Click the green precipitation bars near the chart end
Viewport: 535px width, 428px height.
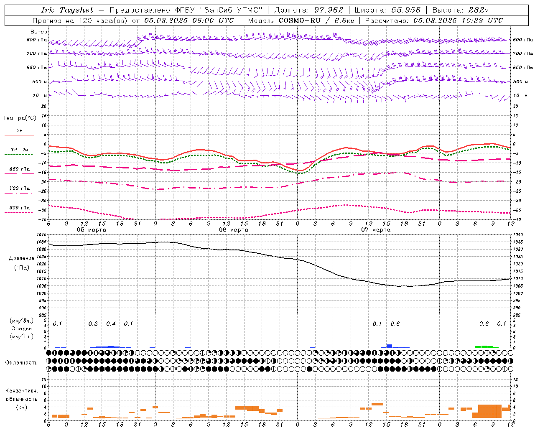pos(487,346)
